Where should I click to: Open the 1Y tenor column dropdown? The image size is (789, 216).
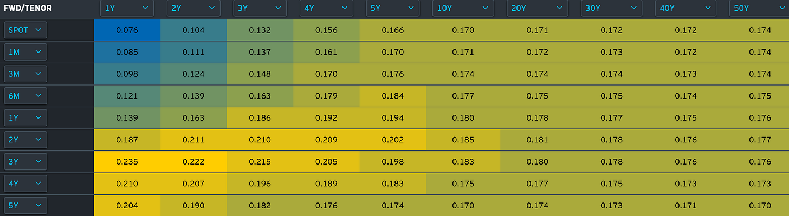(127, 8)
